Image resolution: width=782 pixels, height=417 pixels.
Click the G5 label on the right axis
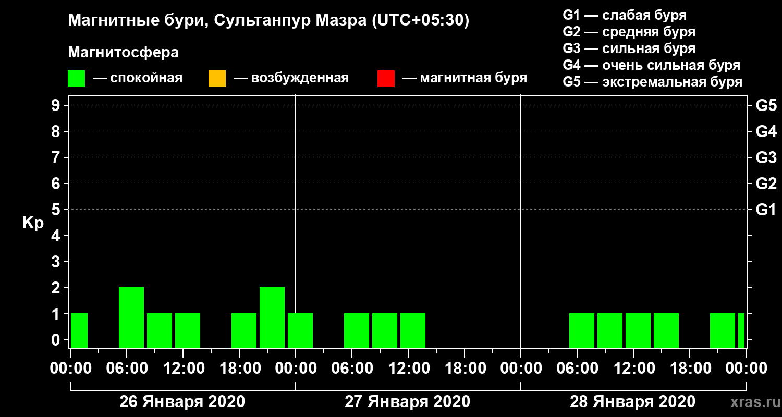coord(766,106)
